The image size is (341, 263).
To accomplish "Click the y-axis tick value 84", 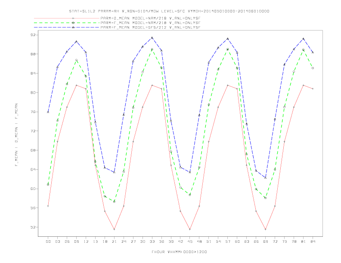I will pos(33,73).
